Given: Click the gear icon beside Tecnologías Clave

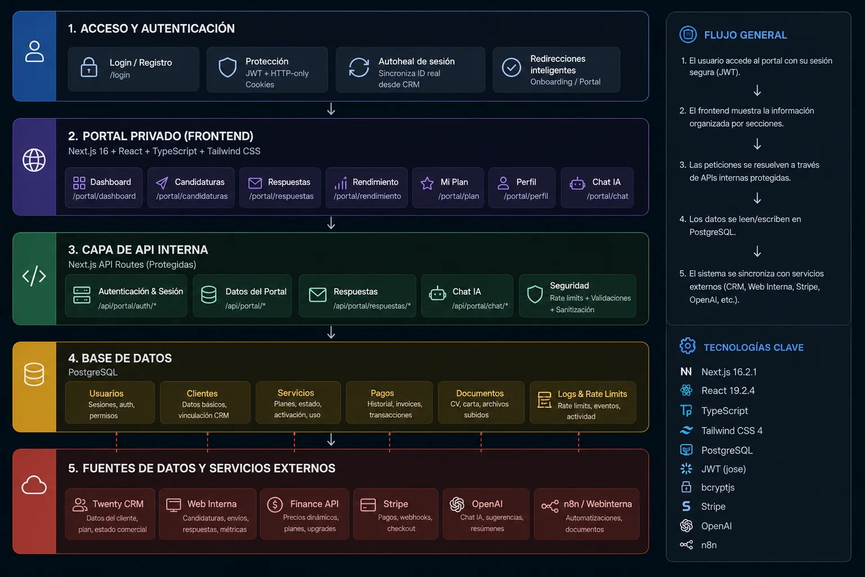Looking at the screenshot, I should (688, 346).
